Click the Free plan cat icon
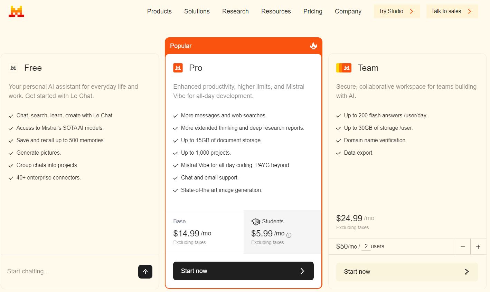The height and width of the screenshot is (292, 490). pyautogui.click(x=13, y=68)
